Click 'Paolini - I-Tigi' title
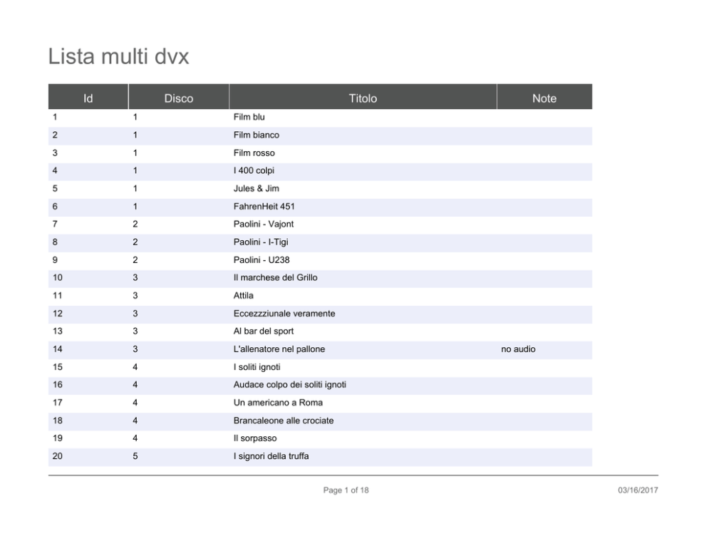 coord(261,242)
